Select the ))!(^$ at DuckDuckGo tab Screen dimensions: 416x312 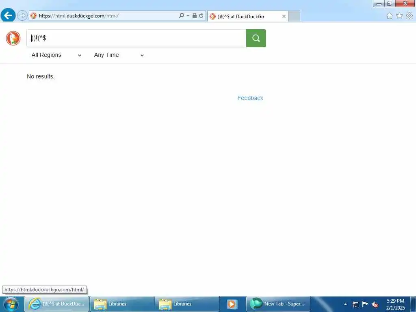(247, 16)
